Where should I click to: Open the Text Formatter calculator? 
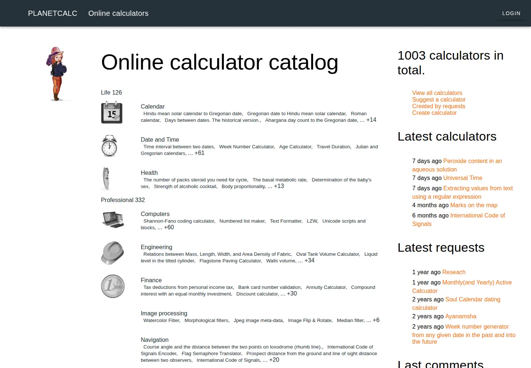coord(286,221)
